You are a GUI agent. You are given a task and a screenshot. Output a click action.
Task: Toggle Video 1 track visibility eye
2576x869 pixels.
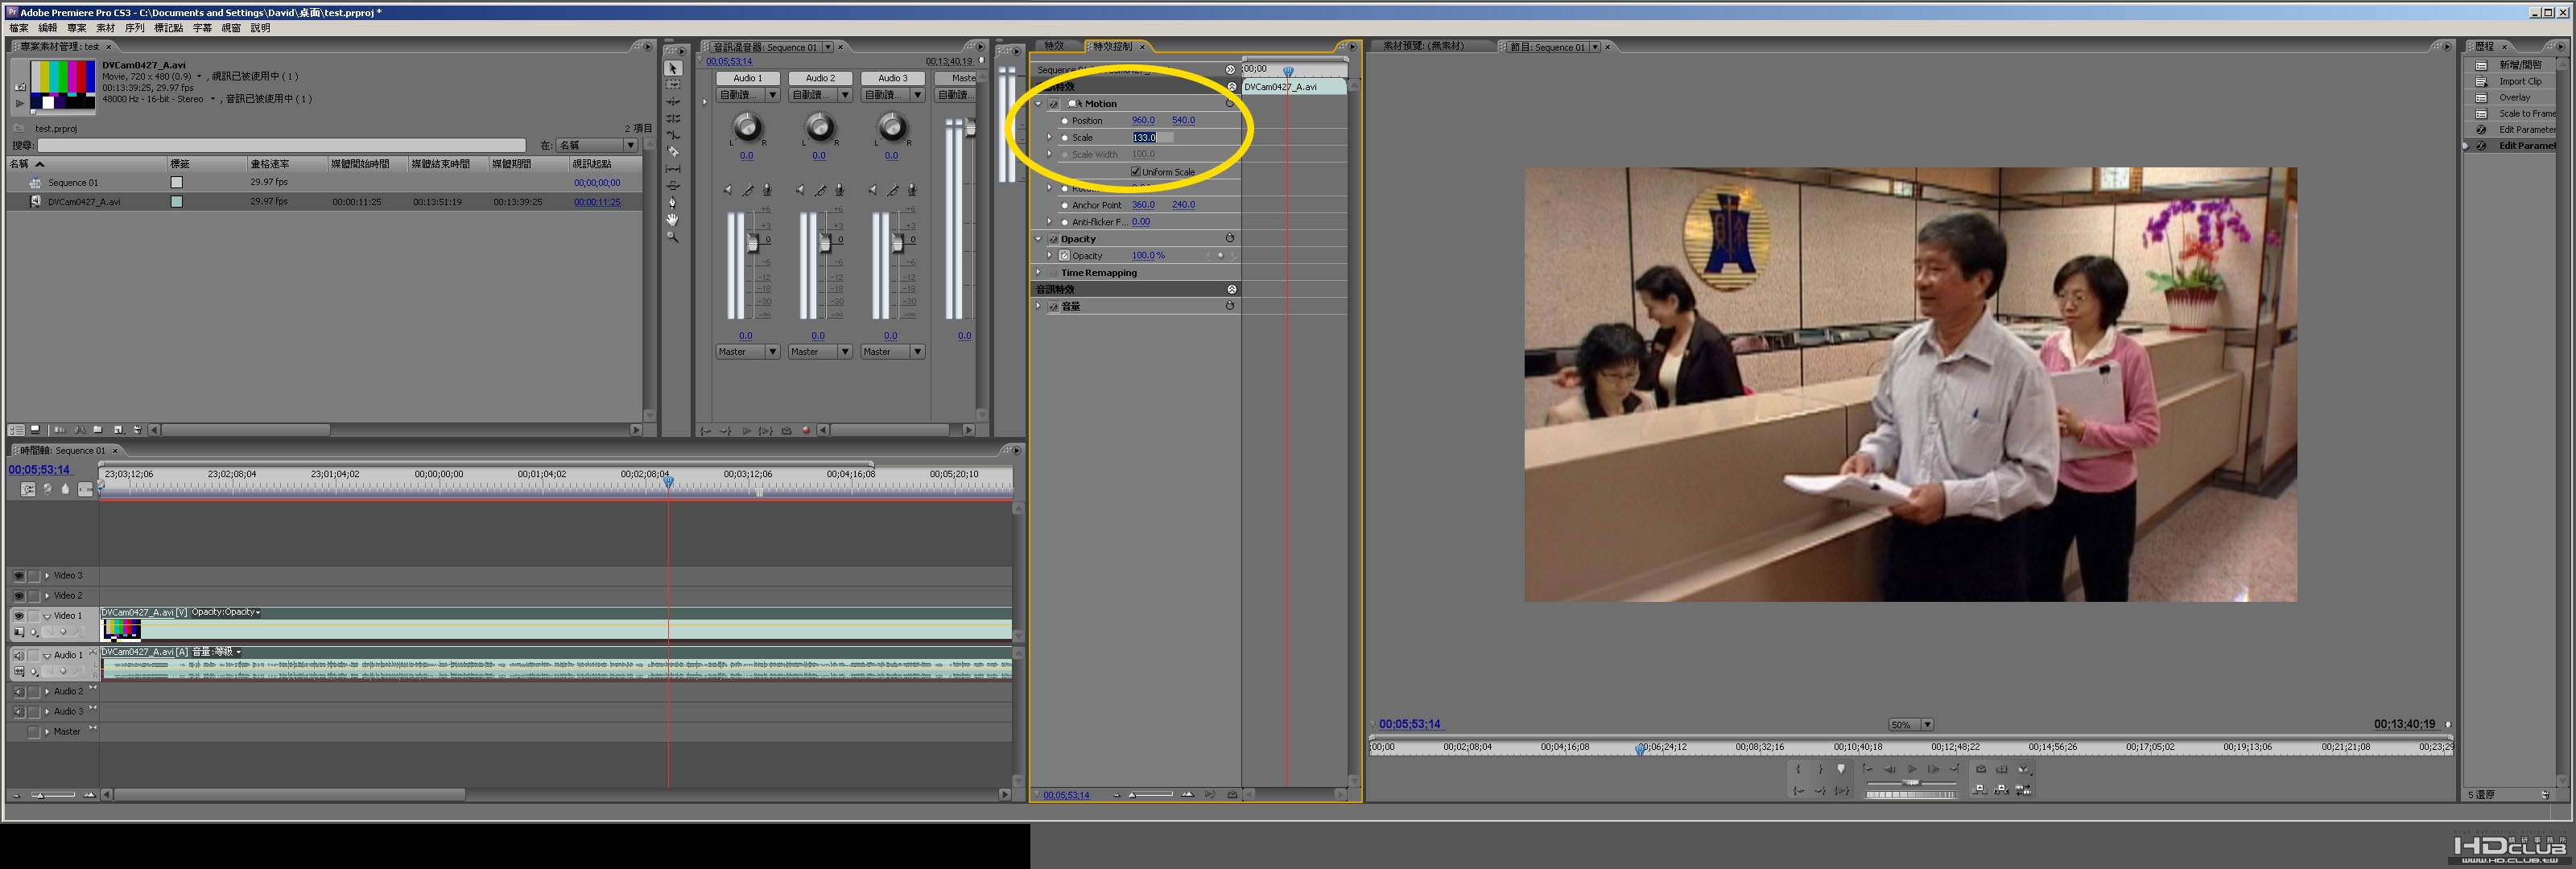tap(19, 616)
